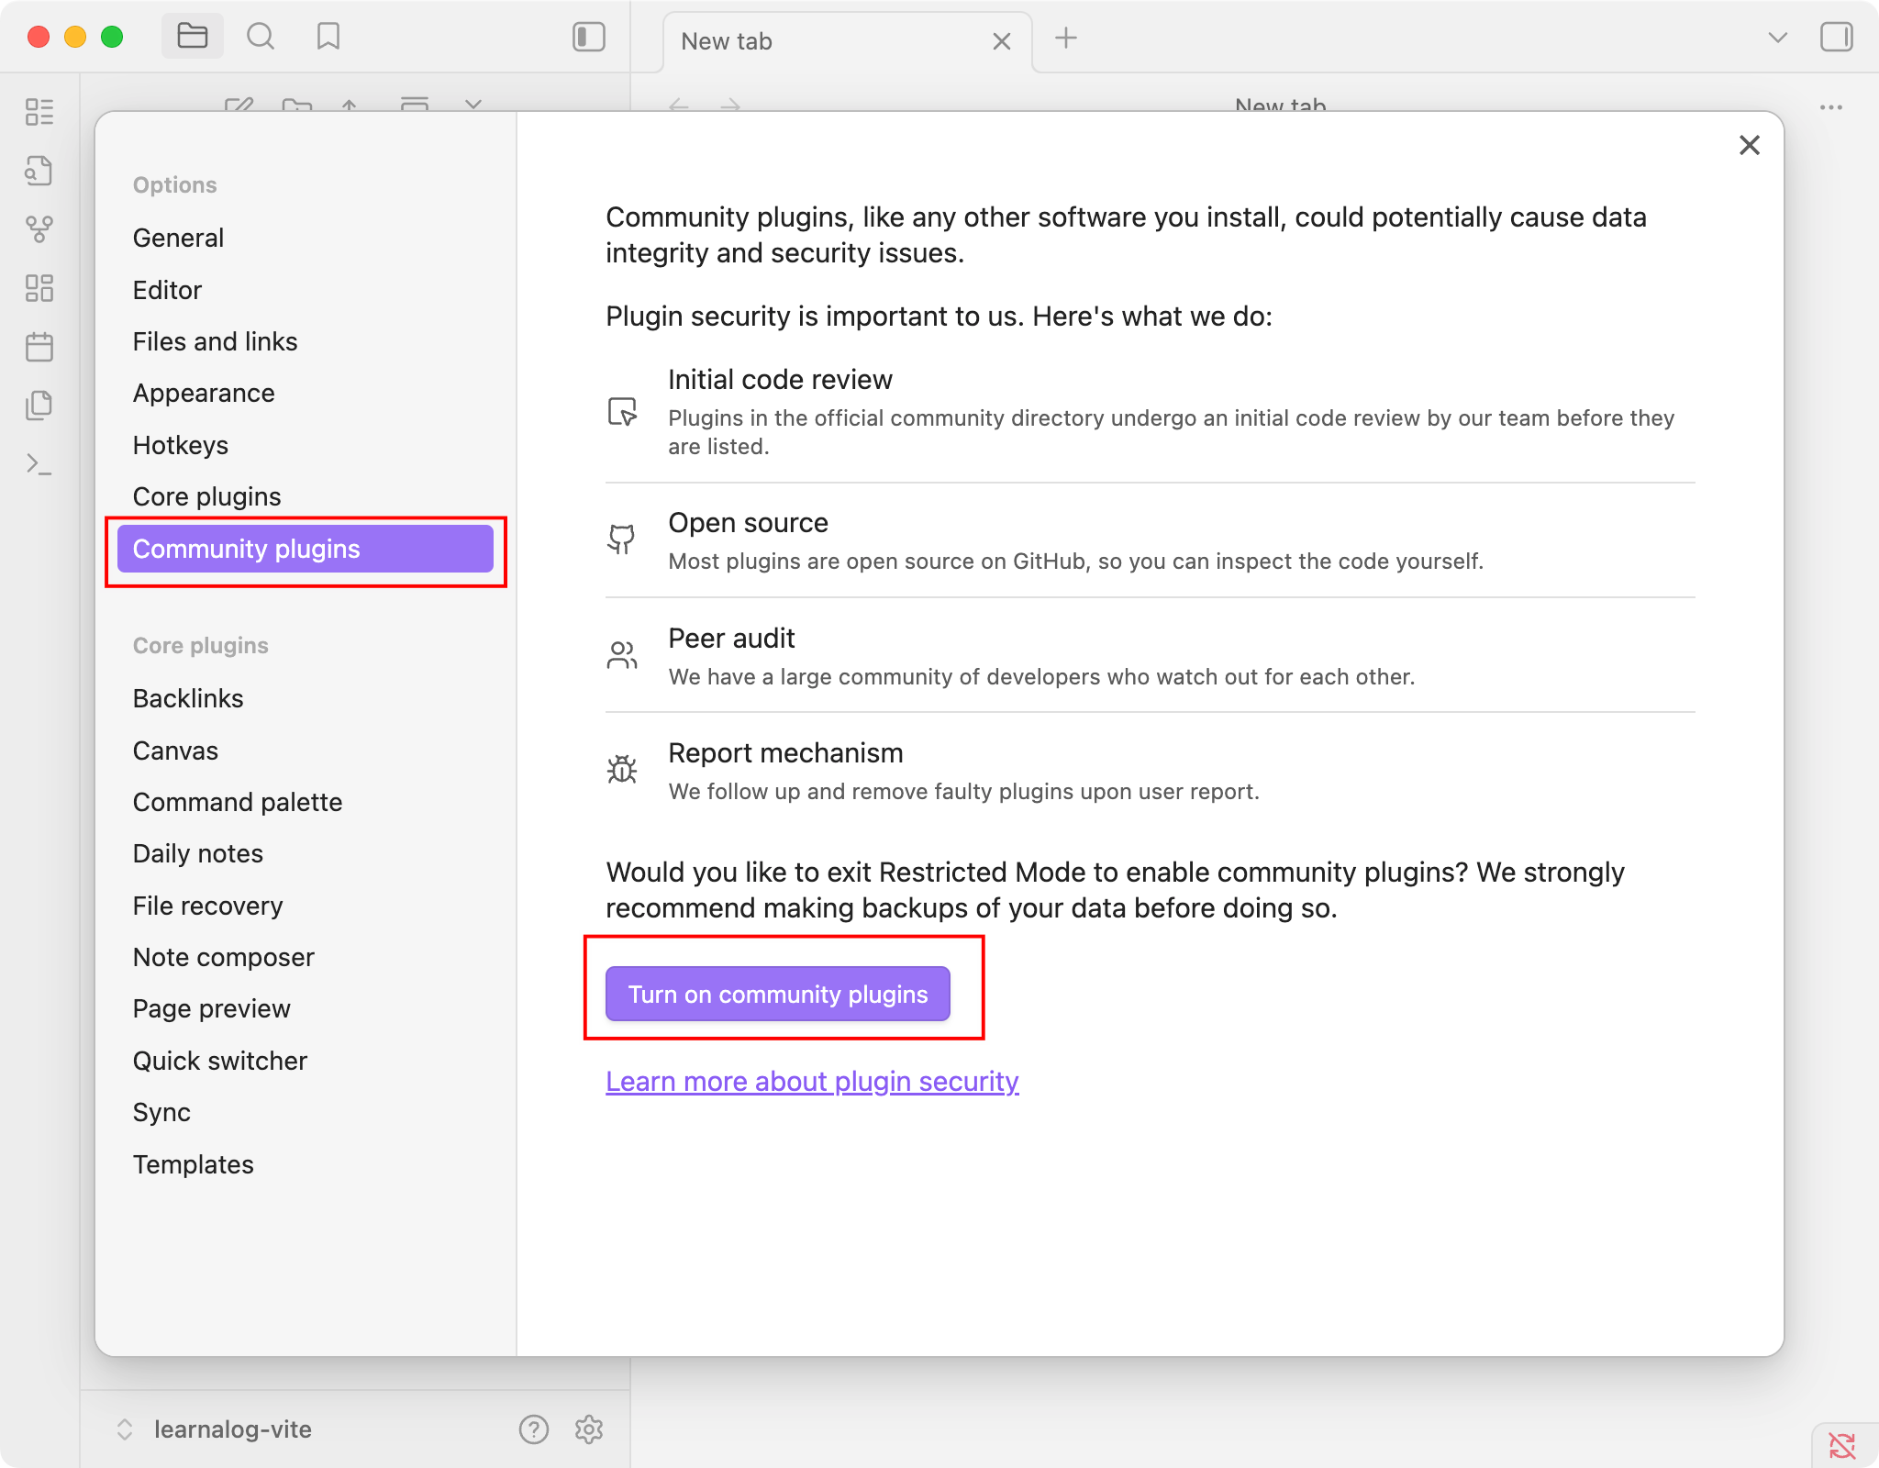
Task: Open the settings gear next to learnalog-vite
Action: coord(590,1429)
